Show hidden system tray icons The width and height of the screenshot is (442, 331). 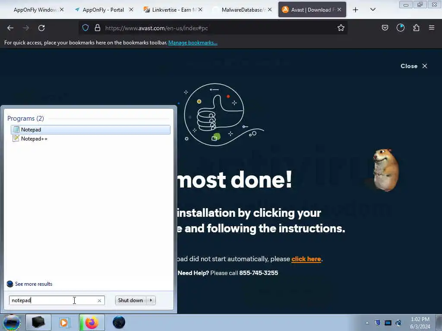[x=367, y=323]
